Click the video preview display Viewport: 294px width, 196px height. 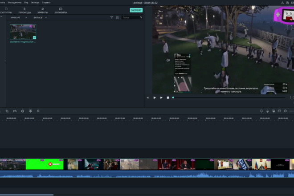[x=223, y=50]
